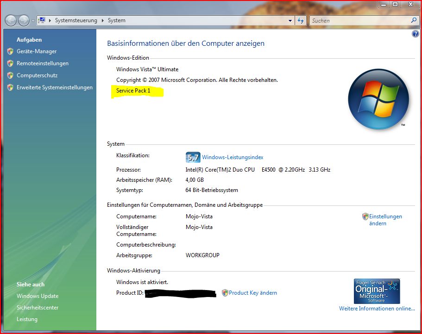
Task: Go back with the navigation back arrow
Action: tap(11, 21)
